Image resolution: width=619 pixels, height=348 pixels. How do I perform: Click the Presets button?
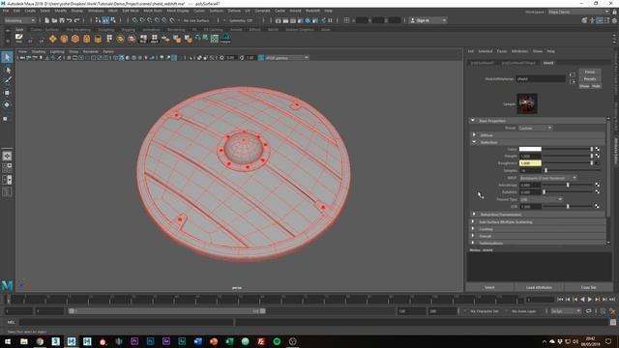click(x=590, y=79)
